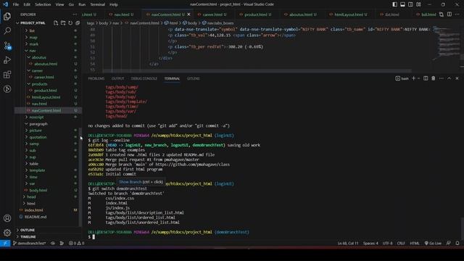This screenshot has height=261, width=464.
Task: Switch to the DEBUG CONSOLE tab
Action: tap(144, 78)
